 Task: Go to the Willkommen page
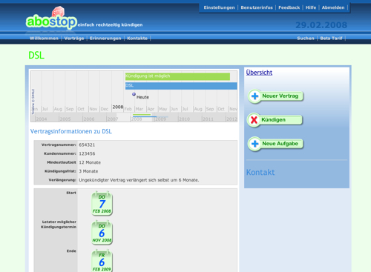44,39
